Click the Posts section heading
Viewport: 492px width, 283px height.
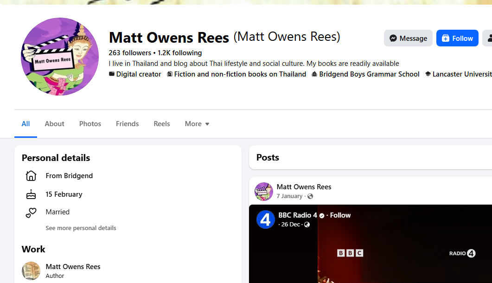[x=268, y=157]
